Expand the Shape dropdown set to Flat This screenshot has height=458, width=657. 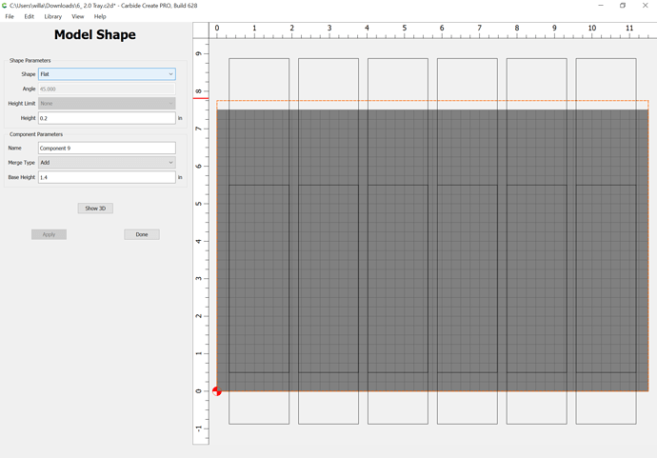click(107, 74)
